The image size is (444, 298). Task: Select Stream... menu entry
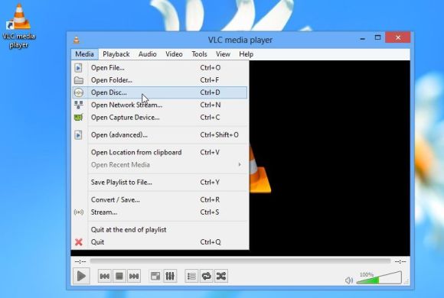pos(160,212)
